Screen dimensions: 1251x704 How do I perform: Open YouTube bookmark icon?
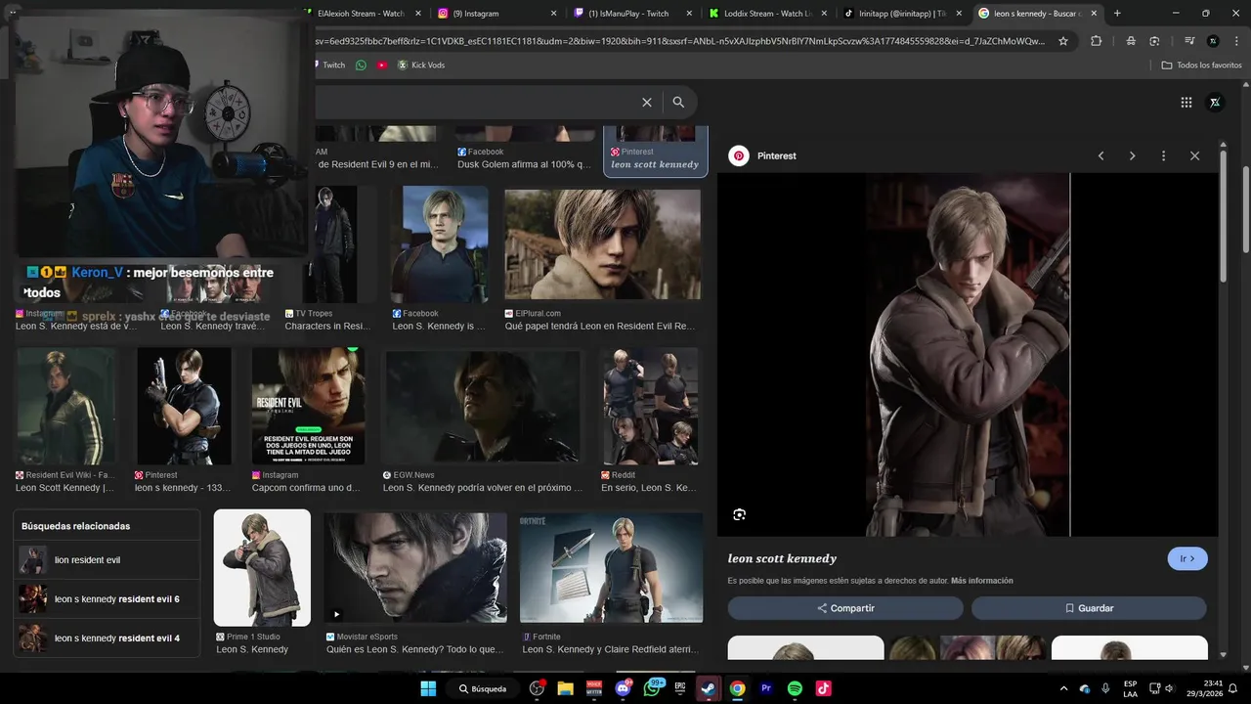[382, 65]
